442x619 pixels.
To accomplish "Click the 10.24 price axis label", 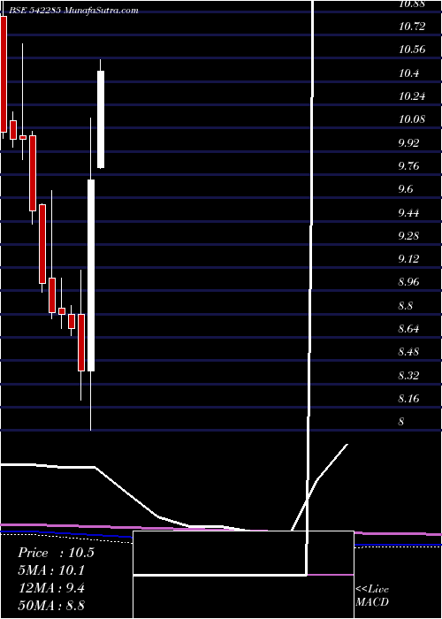I will pos(412,96).
